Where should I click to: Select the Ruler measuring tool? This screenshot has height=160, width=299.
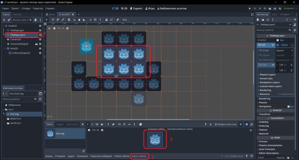[x=84, y=20]
